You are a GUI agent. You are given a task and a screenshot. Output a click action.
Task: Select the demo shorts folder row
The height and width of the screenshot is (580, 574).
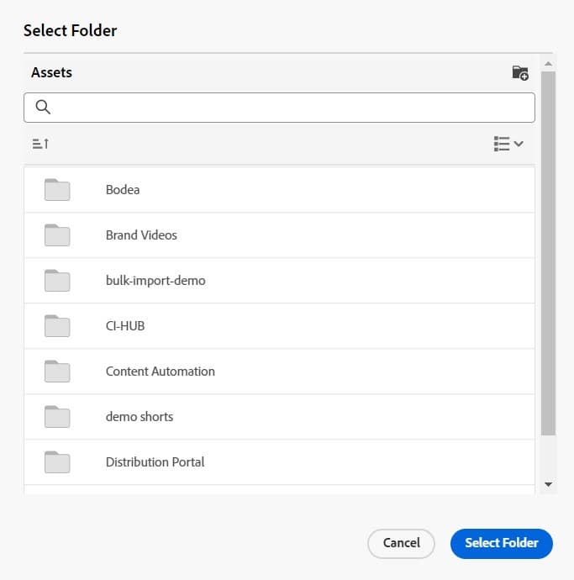277,417
